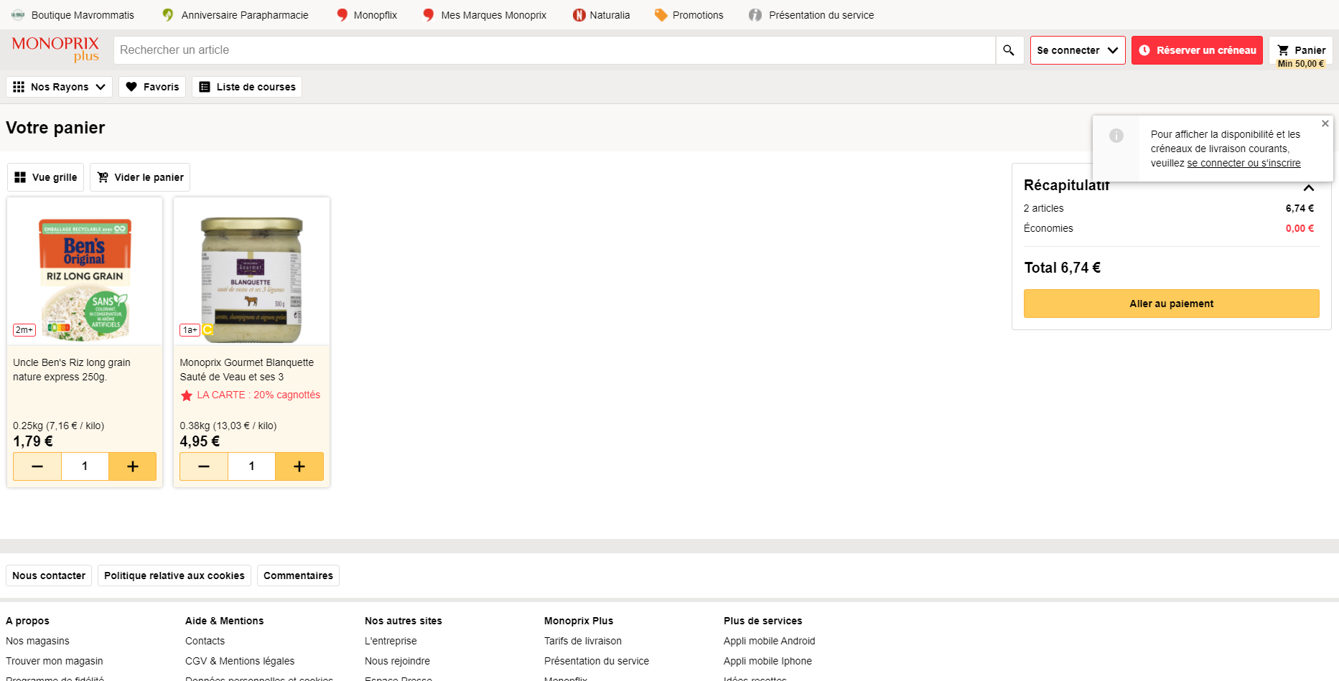Open Trouver mon magasin link
The image size is (1339, 681).
pyautogui.click(x=55, y=661)
